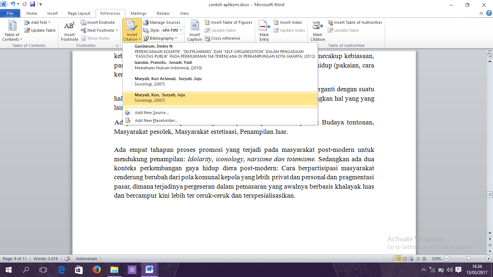Viewport: 493px width, 277px height.
Task: Insert a footnote with AB1 icon
Action: click(69, 31)
